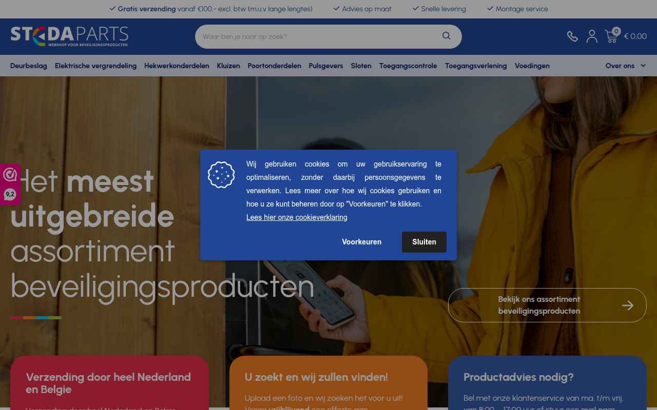657x410 pixels.
Task: Click the Stedaparts logo
Action: click(x=69, y=36)
